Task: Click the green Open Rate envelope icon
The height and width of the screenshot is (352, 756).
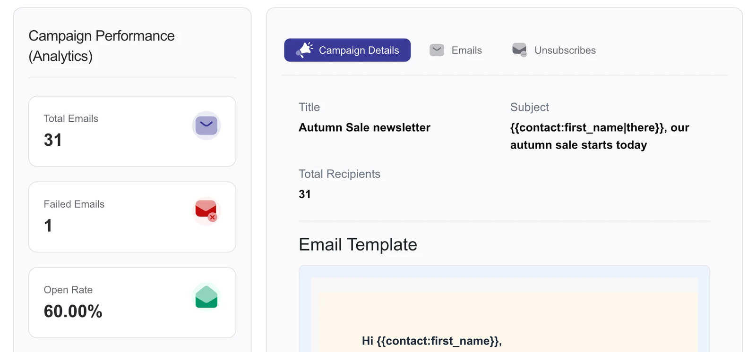Action: pyautogui.click(x=206, y=297)
